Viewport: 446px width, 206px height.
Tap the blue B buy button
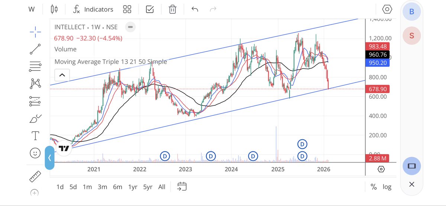412,12
